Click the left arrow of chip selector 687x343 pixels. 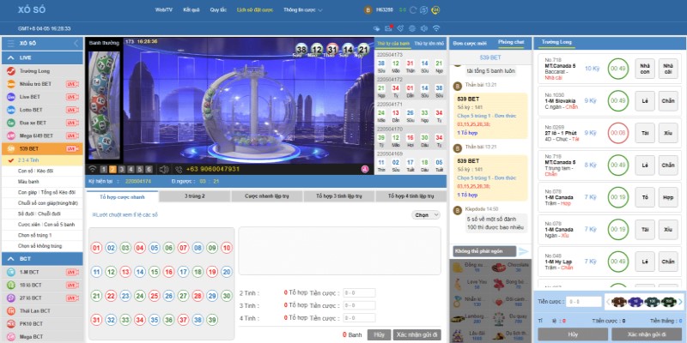coord(607,302)
